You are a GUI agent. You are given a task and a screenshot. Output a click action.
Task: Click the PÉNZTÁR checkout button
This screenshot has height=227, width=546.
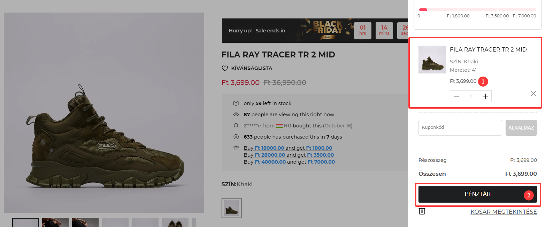tap(477, 194)
